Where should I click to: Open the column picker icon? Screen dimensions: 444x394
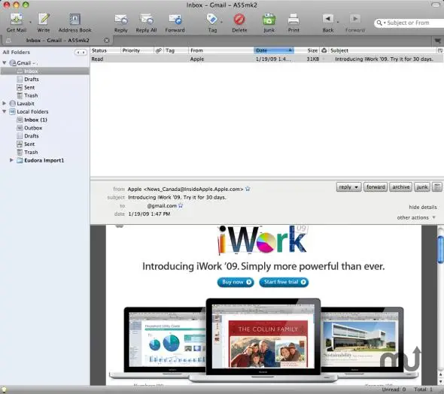pos(440,50)
